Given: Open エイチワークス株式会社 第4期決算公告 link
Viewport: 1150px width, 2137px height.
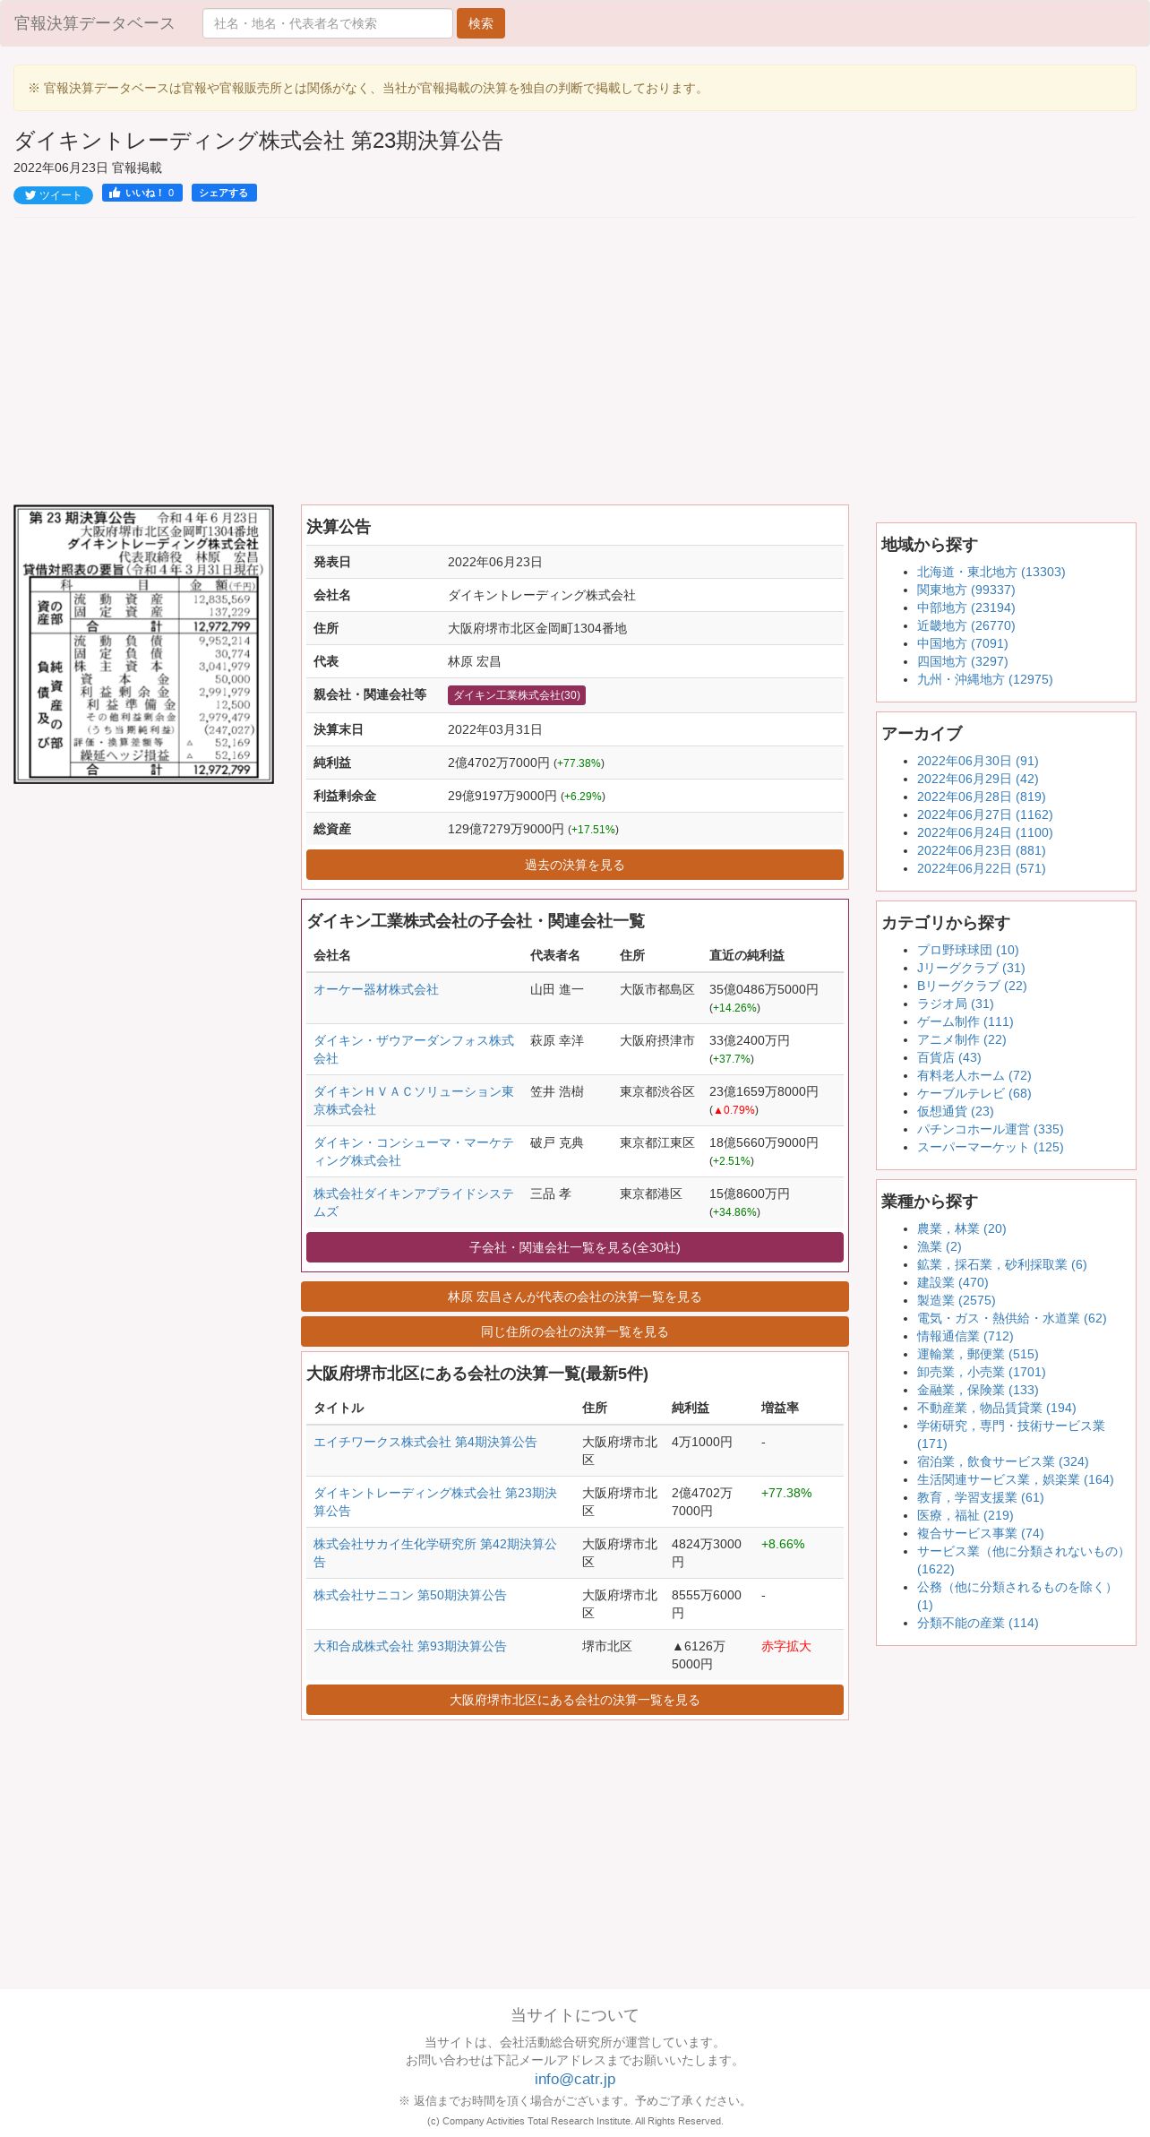Looking at the screenshot, I should [425, 1442].
